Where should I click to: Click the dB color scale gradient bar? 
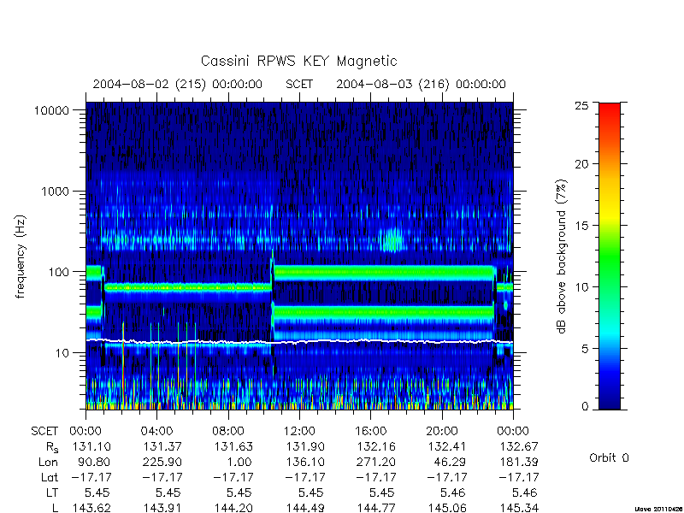tap(610, 256)
